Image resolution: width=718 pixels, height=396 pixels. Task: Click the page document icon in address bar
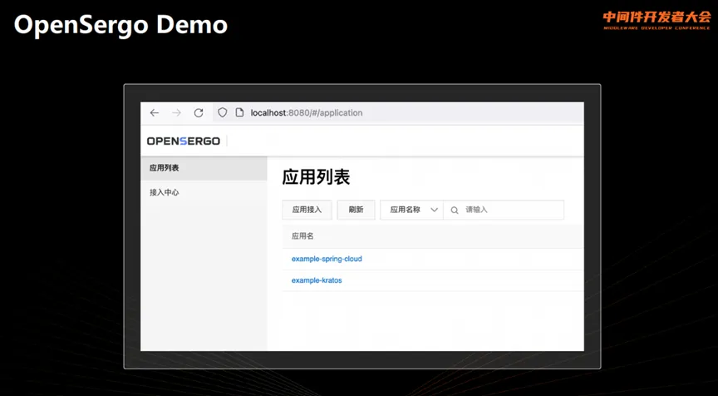point(239,113)
